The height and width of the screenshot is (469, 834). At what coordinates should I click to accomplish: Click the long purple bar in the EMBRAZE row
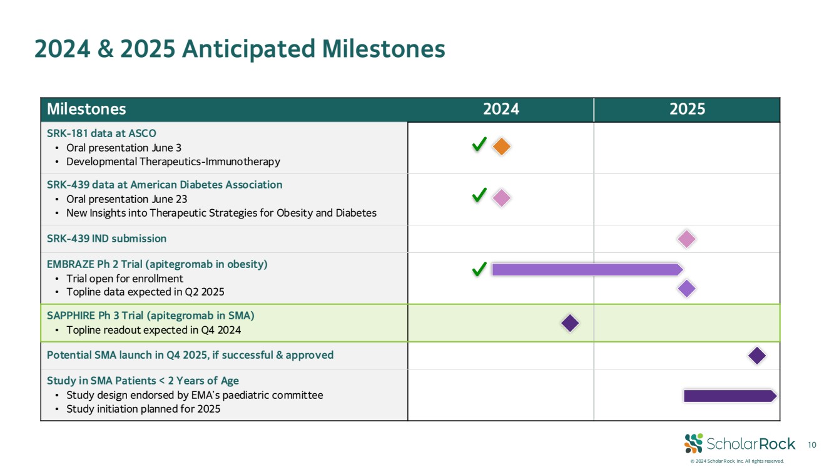pos(586,270)
